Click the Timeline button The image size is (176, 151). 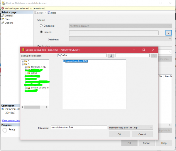[165, 59]
